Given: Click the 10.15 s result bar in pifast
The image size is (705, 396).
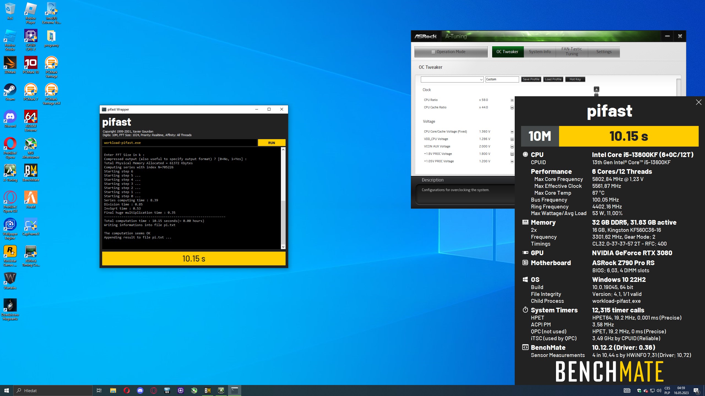Looking at the screenshot, I should 194,258.
